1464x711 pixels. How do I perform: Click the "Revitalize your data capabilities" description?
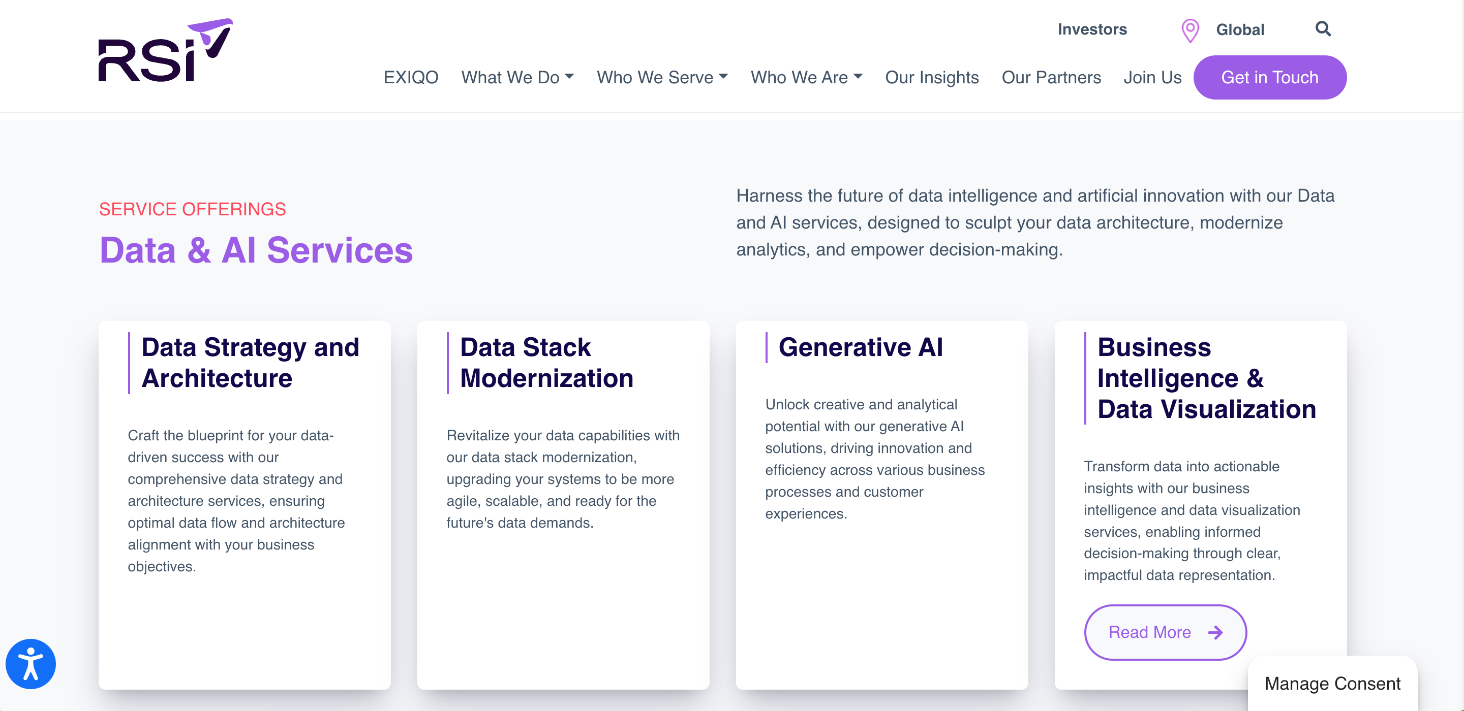tap(563, 479)
